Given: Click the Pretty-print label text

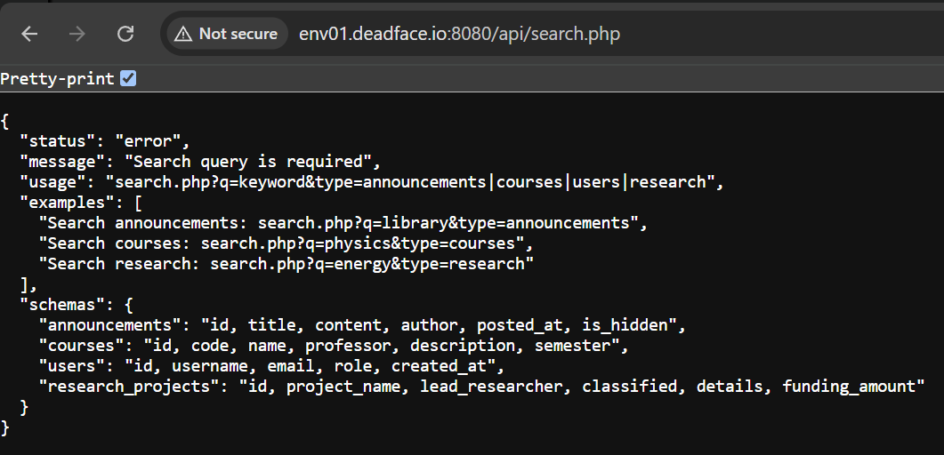Looking at the screenshot, I should pyautogui.click(x=57, y=79).
